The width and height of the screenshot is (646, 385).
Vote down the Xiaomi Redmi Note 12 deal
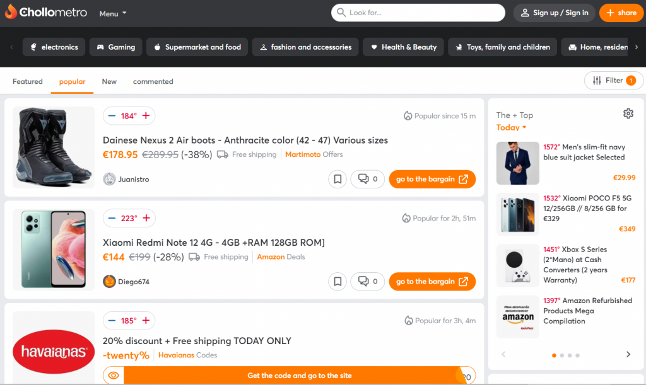tap(112, 219)
